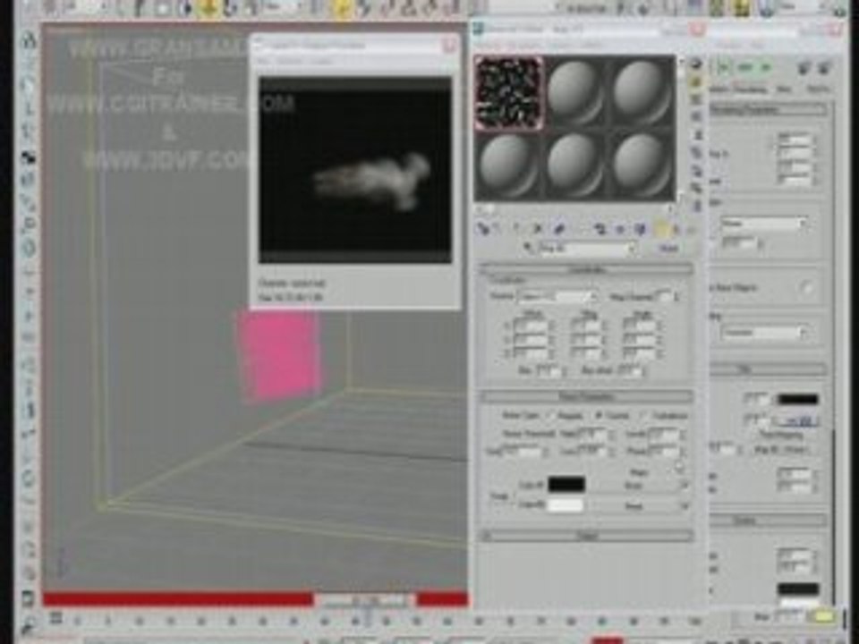Click Make Preview icon in Material Editor

pyautogui.click(x=696, y=153)
